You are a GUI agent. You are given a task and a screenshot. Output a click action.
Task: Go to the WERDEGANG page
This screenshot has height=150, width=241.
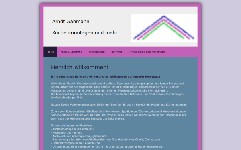coord(97,52)
